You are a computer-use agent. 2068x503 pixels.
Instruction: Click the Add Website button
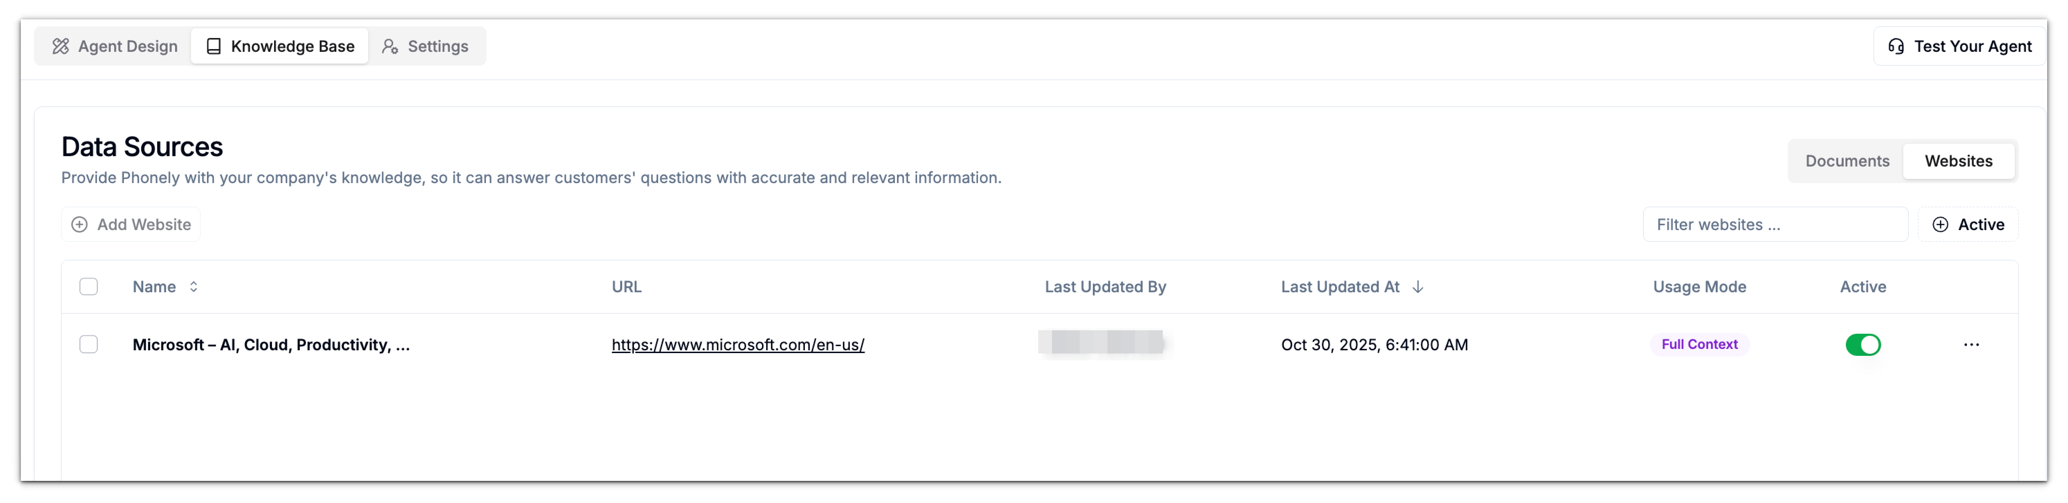(131, 224)
